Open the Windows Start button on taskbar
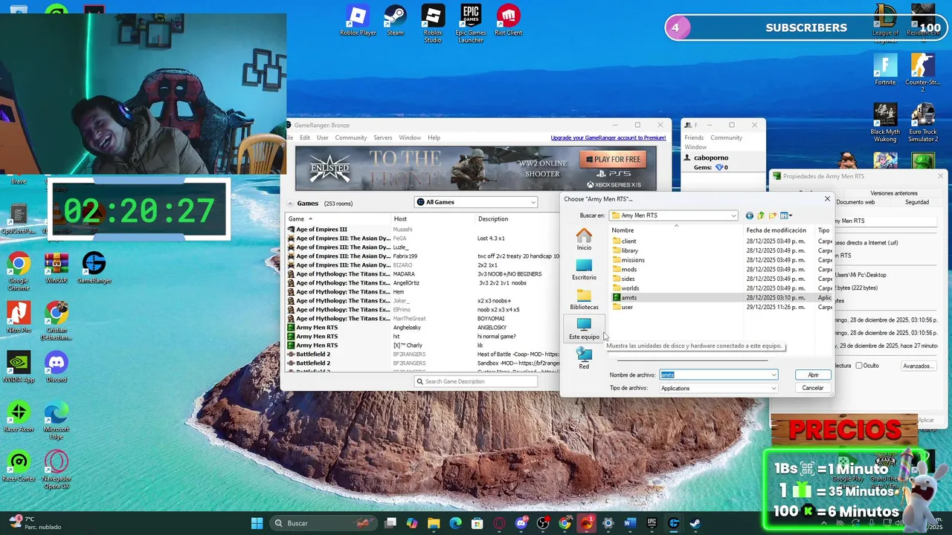Viewport: 952px width, 535px height. 257,523
